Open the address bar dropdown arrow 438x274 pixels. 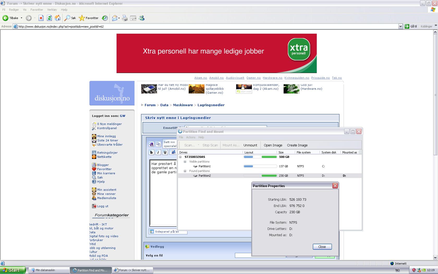[x=400, y=26]
